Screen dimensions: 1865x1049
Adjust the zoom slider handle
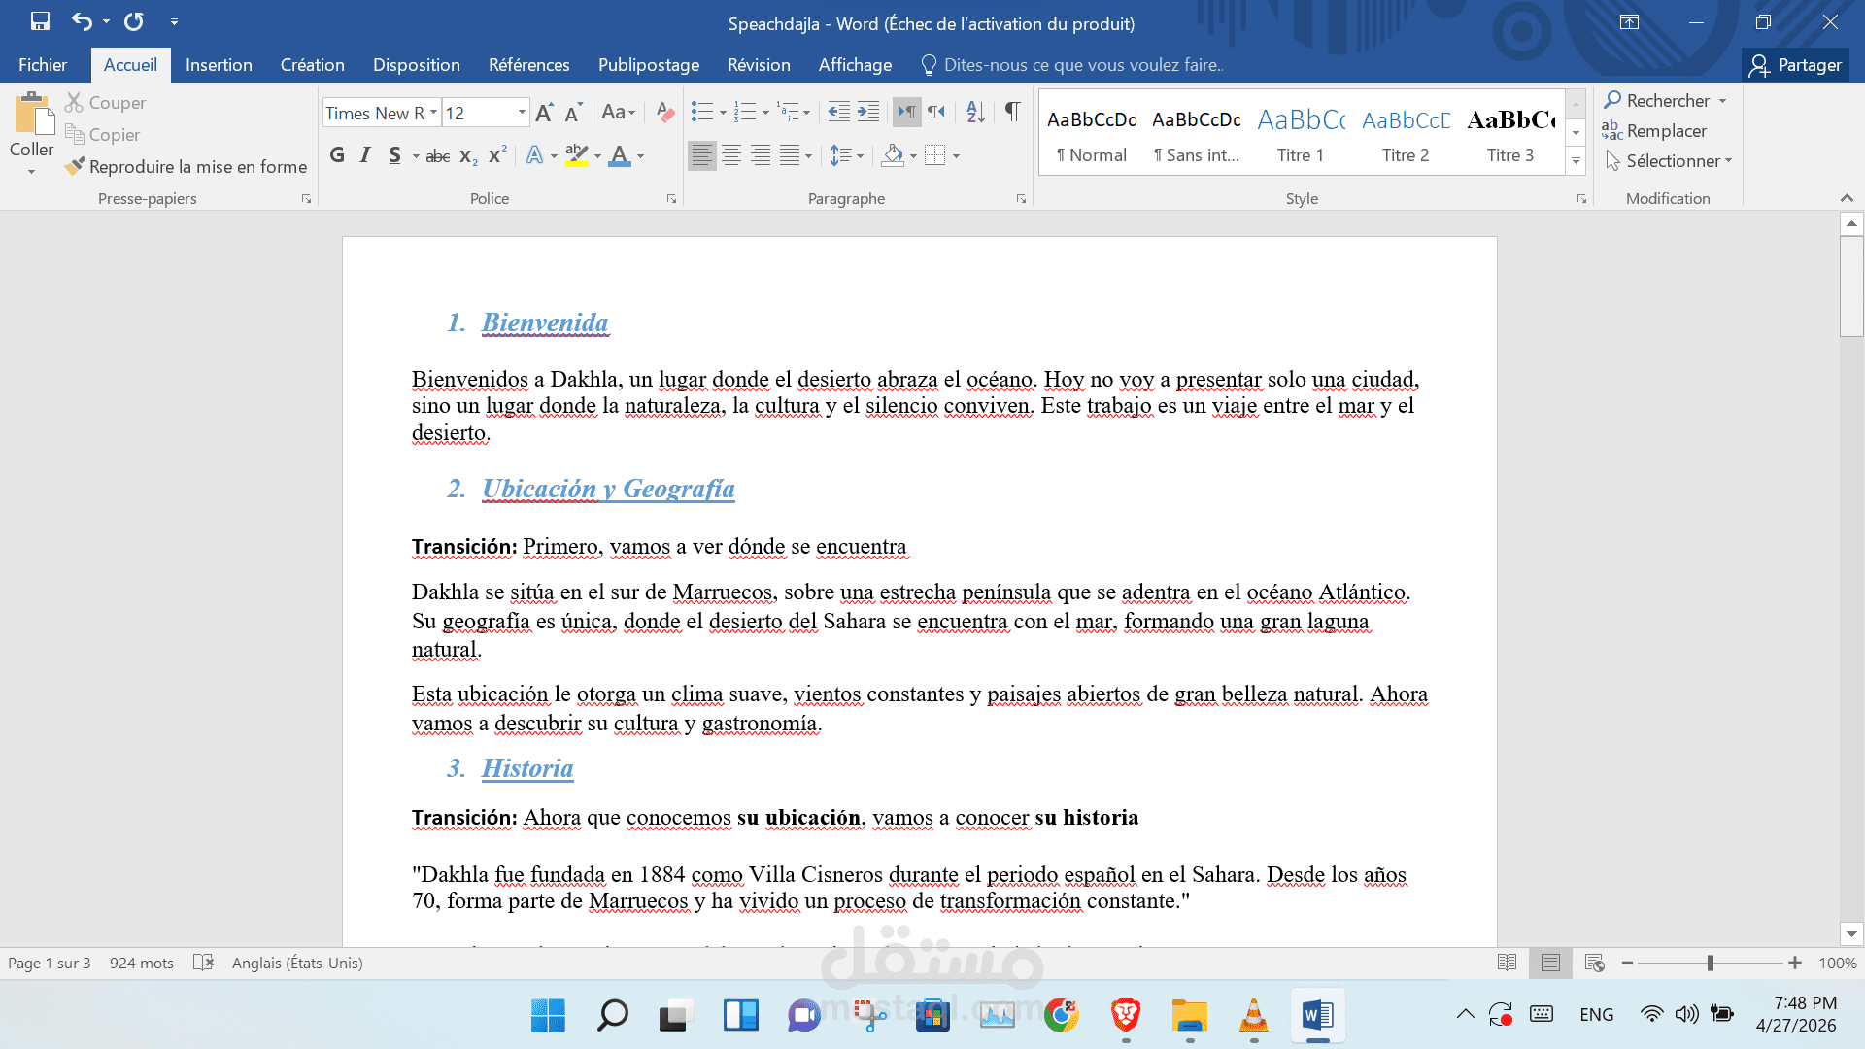[x=1711, y=963]
